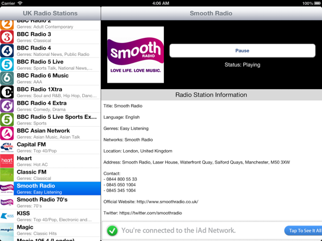Click the green checkmark iAd icon

pos(112,231)
